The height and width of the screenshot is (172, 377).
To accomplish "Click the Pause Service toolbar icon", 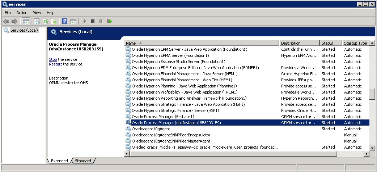I will tap(101, 21).
